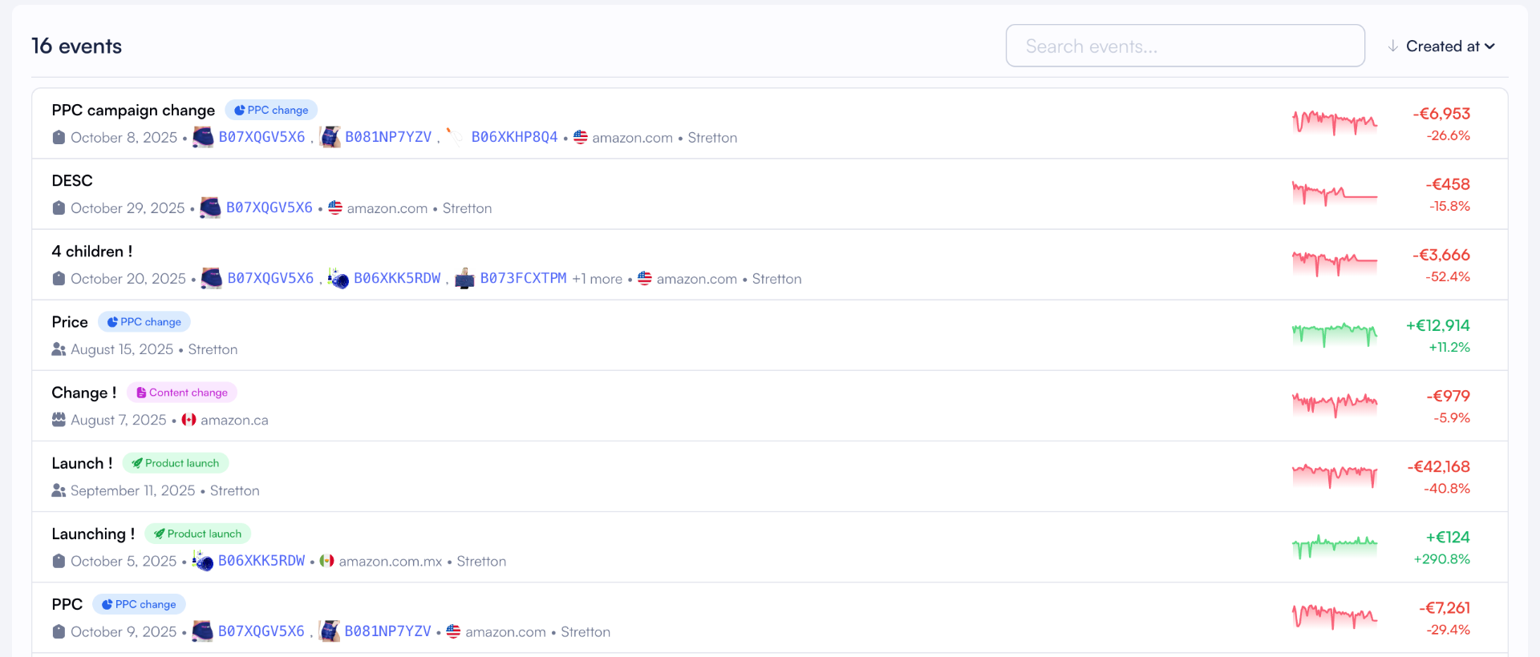View sparkline chart for Launch ! event

(1335, 475)
